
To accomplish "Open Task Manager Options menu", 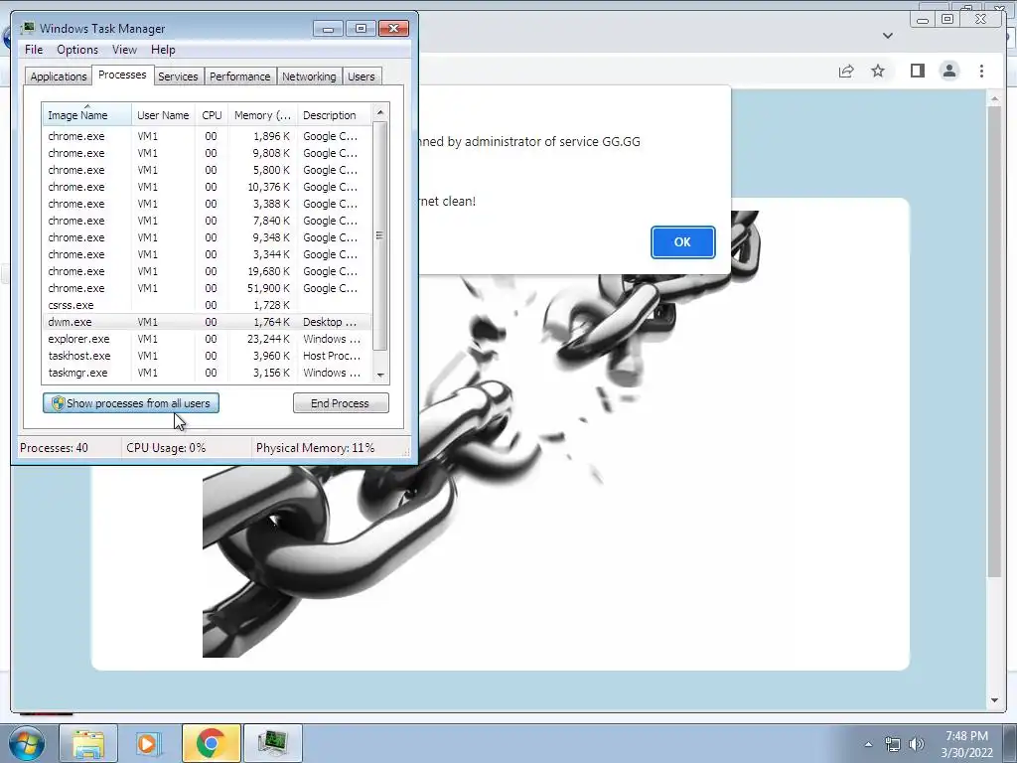I will pyautogui.click(x=77, y=50).
